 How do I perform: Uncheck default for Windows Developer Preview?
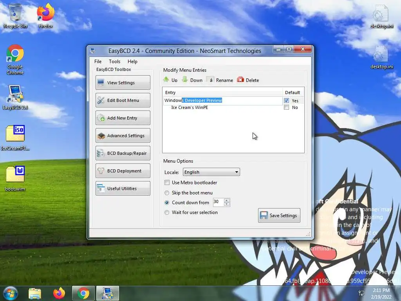coord(286,101)
